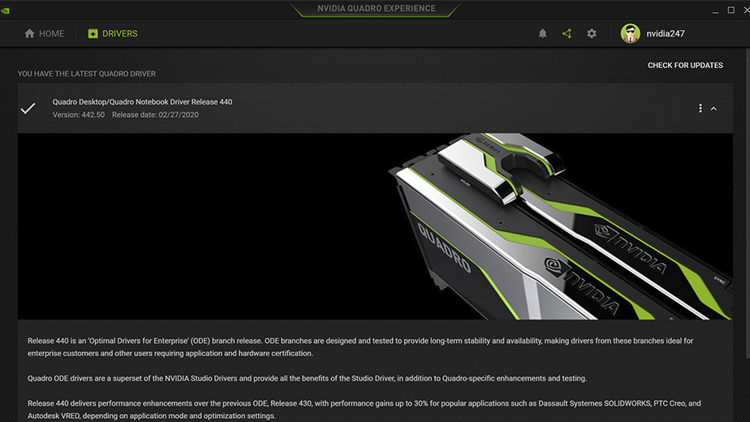The image size is (750, 422).
Task: Click Release date: 02/27/2020 text
Action: (x=155, y=114)
